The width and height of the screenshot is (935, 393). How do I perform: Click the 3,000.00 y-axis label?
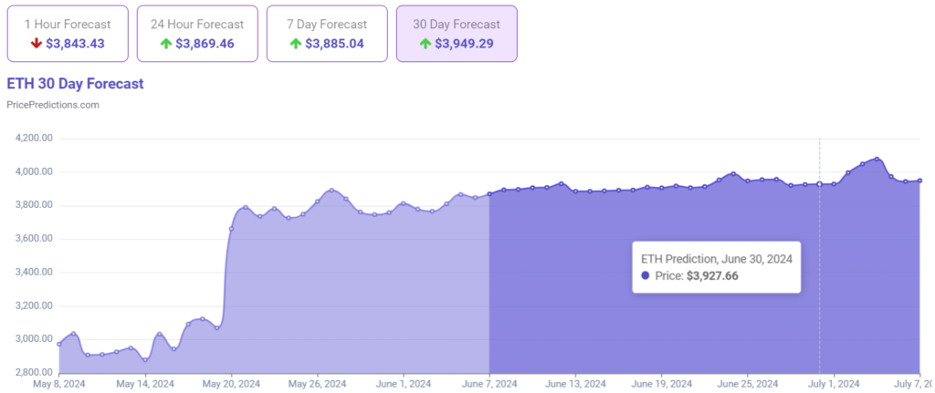[34, 339]
